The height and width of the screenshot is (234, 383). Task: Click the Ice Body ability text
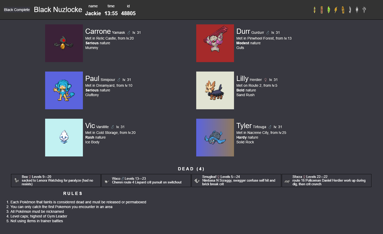tap(92, 142)
